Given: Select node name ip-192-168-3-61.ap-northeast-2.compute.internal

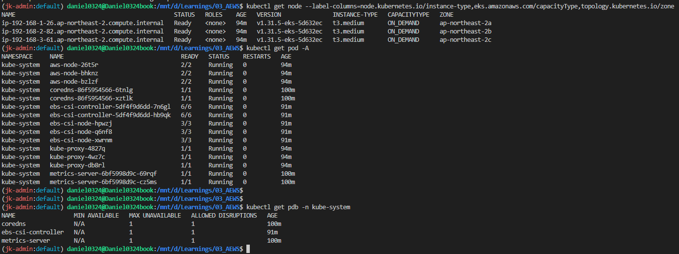Looking at the screenshot, I should [x=83, y=40].
